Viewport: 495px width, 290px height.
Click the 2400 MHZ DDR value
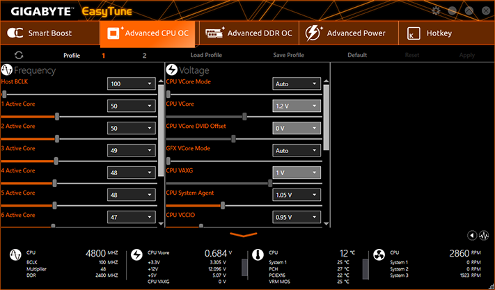(107, 275)
